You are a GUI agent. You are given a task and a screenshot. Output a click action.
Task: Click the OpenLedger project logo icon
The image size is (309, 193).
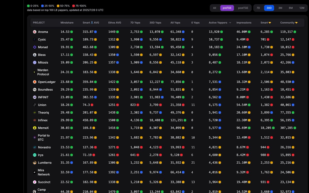[35, 82]
